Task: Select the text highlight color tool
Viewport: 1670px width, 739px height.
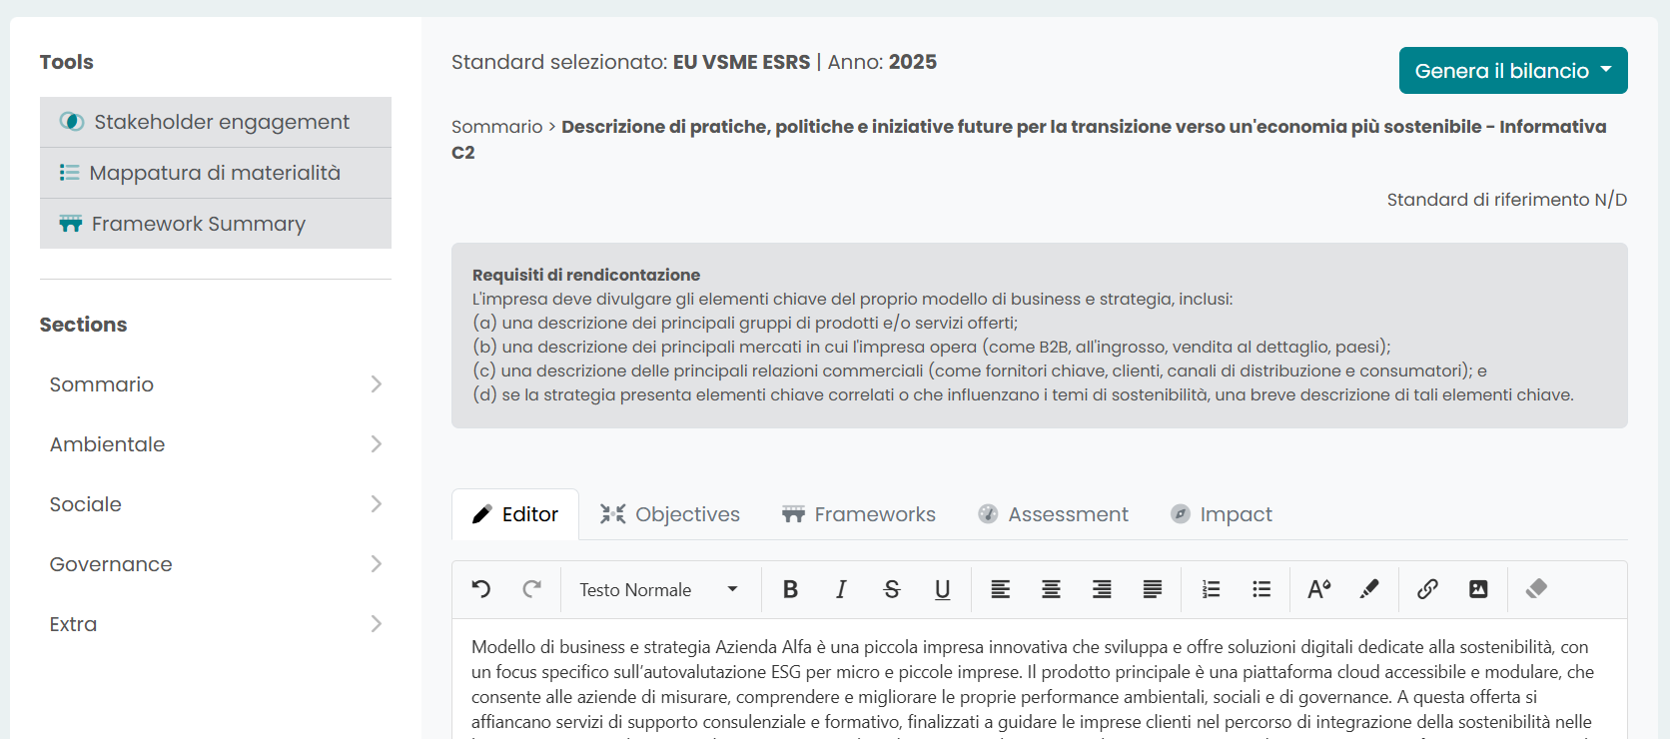Action: (x=1369, y=589)
